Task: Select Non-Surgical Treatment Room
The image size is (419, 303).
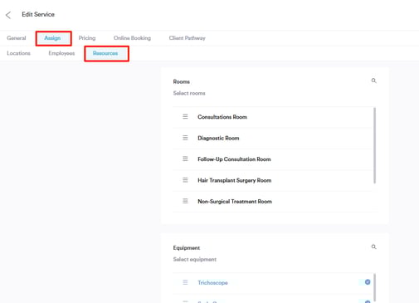Action: (273, 202)
